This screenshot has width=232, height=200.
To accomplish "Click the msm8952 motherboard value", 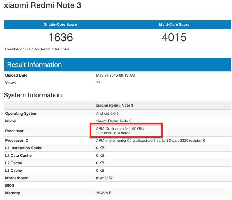I will point(104,178).
